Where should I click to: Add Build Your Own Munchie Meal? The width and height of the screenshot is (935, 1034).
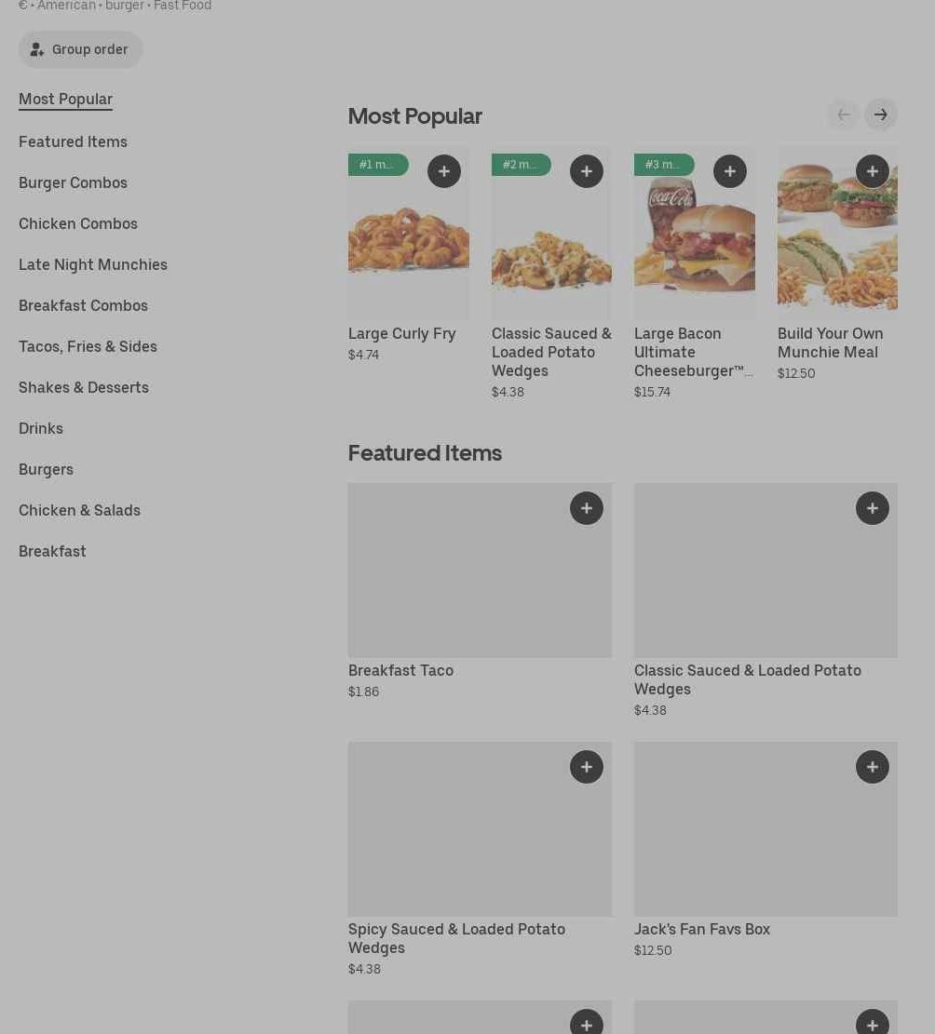click(873, 171)
